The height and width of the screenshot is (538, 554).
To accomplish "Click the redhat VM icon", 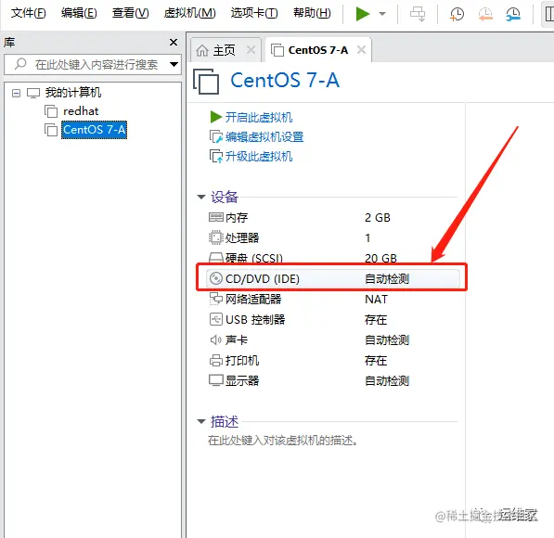I will (51, 111).
